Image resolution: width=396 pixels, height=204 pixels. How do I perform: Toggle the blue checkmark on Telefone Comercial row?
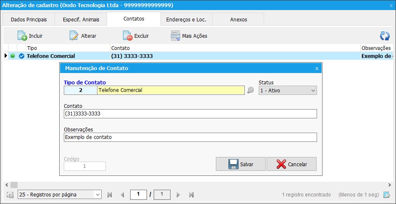click(x=21, y=56)
